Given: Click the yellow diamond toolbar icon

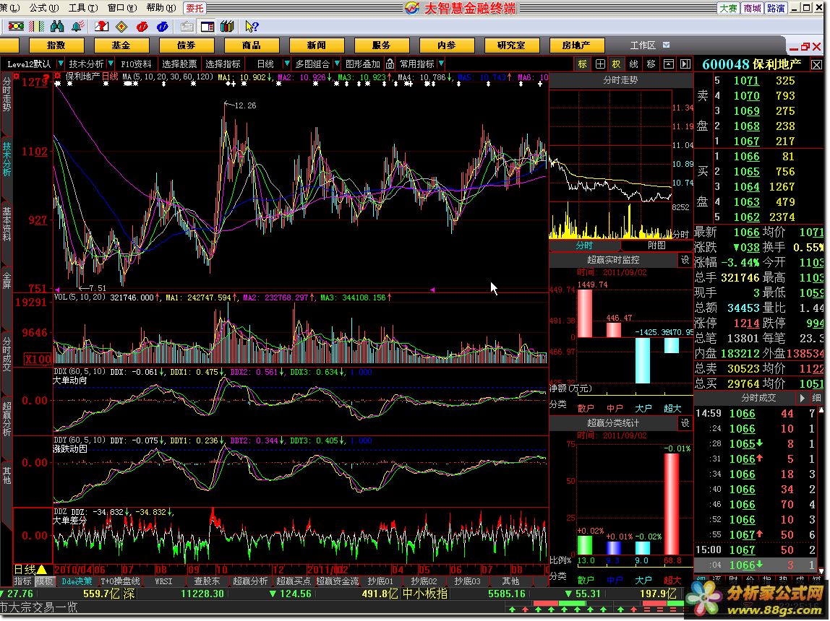Looking at the screenshot, I should (121, 26).
